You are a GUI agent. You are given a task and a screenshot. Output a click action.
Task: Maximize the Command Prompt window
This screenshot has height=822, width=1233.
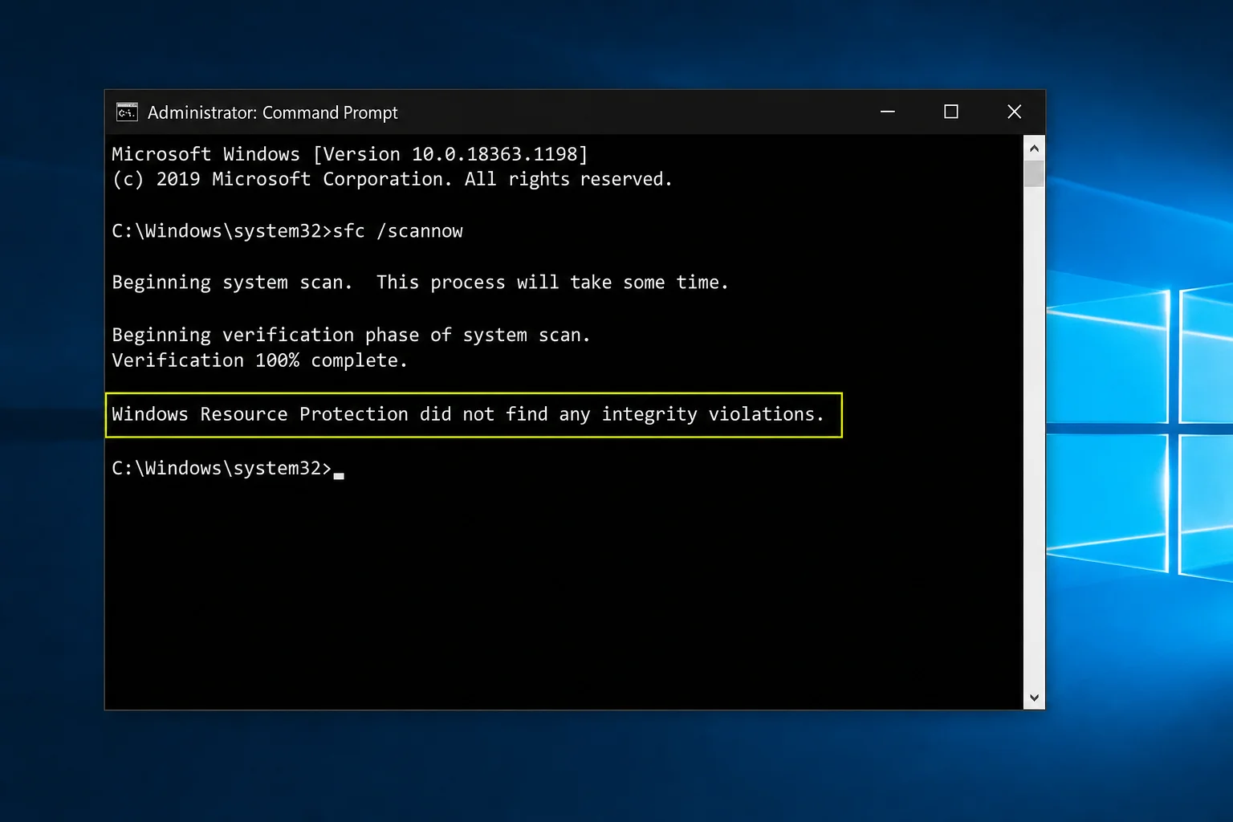pos(951,112)
